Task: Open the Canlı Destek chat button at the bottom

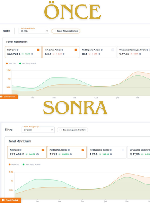Action: click(x=11, y=200)
